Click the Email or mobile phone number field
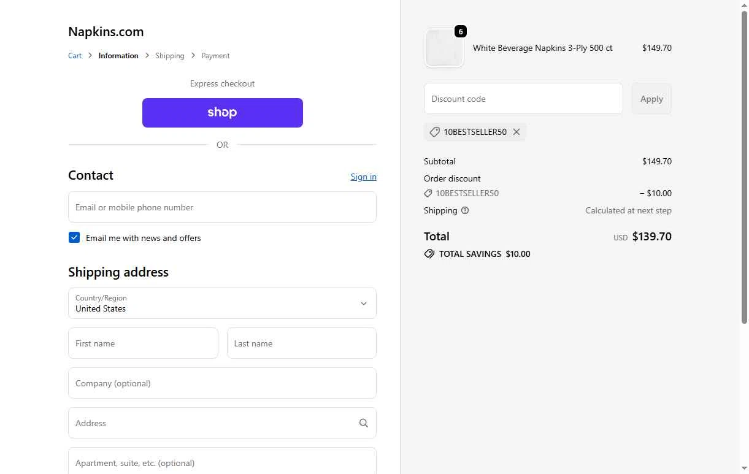Viewport: 749px width, 474px height. pos(222,207)
